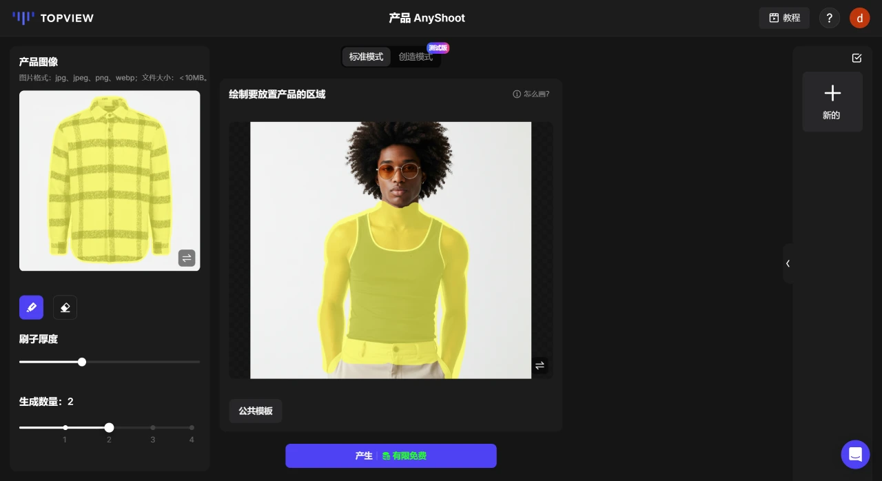Open 公共模板 templates
This screenshot has height=481, width=882.
(x=255, y=411)
